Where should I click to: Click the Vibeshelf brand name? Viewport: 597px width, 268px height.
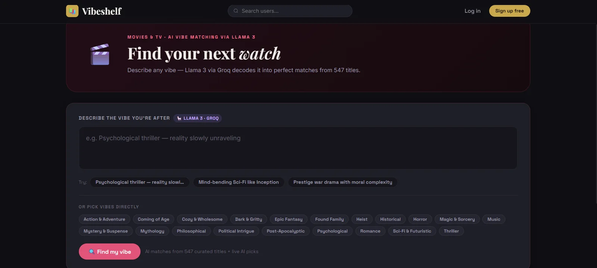click(102, 12)
